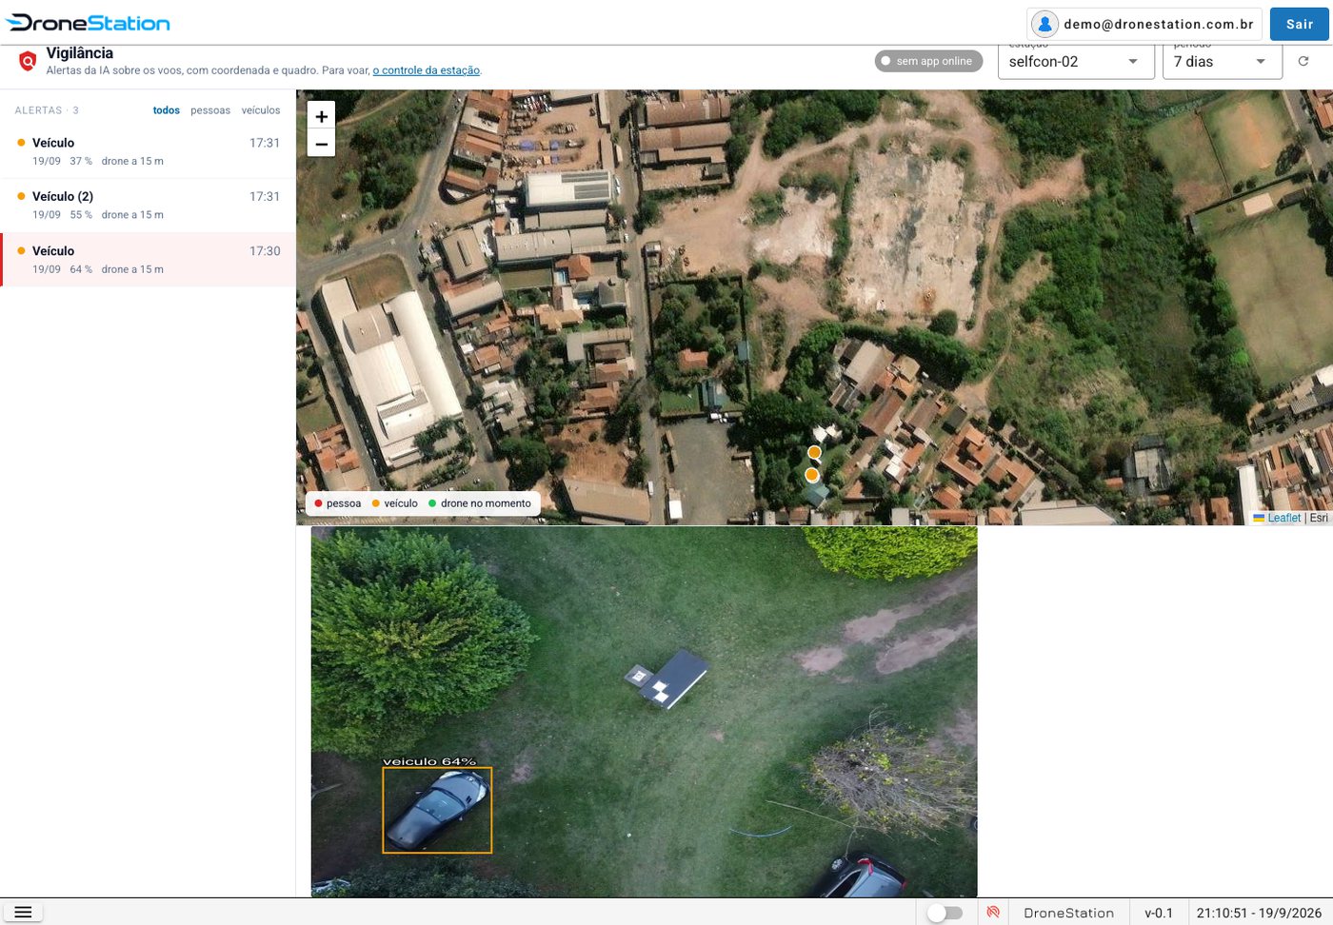Click the 'sem app online' status pill
Viewport: 1333px width, 925px height.
pos(928,61)
